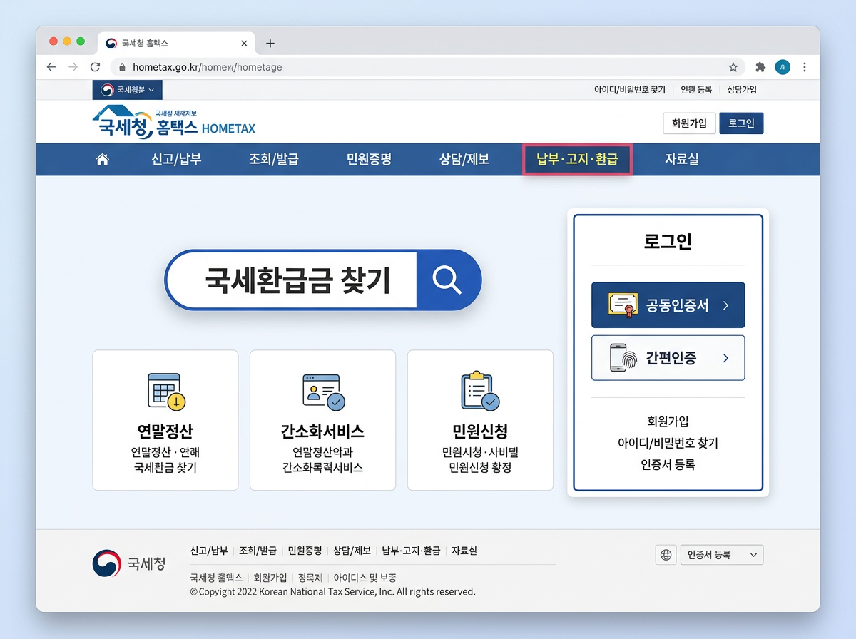
Task: Open browser extensions puzzle icon
Action: (760, 67)
